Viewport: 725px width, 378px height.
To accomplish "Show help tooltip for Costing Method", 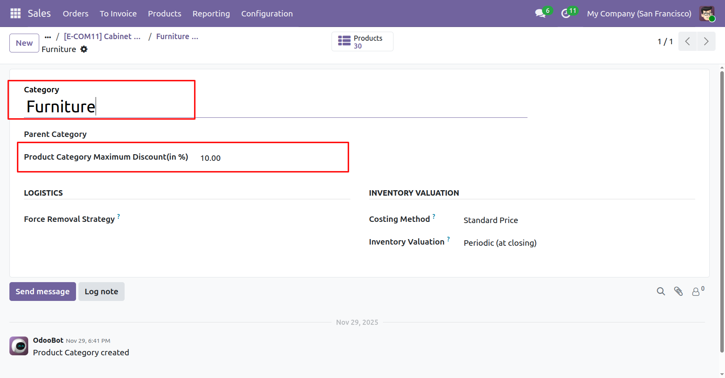I will click(x=434, y=216).
